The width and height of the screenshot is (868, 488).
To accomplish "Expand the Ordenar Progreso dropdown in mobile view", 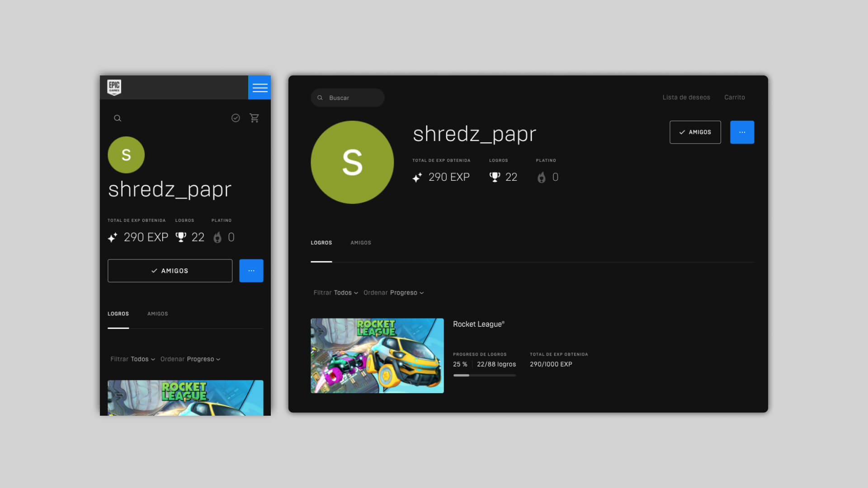I will coord(190,359).
